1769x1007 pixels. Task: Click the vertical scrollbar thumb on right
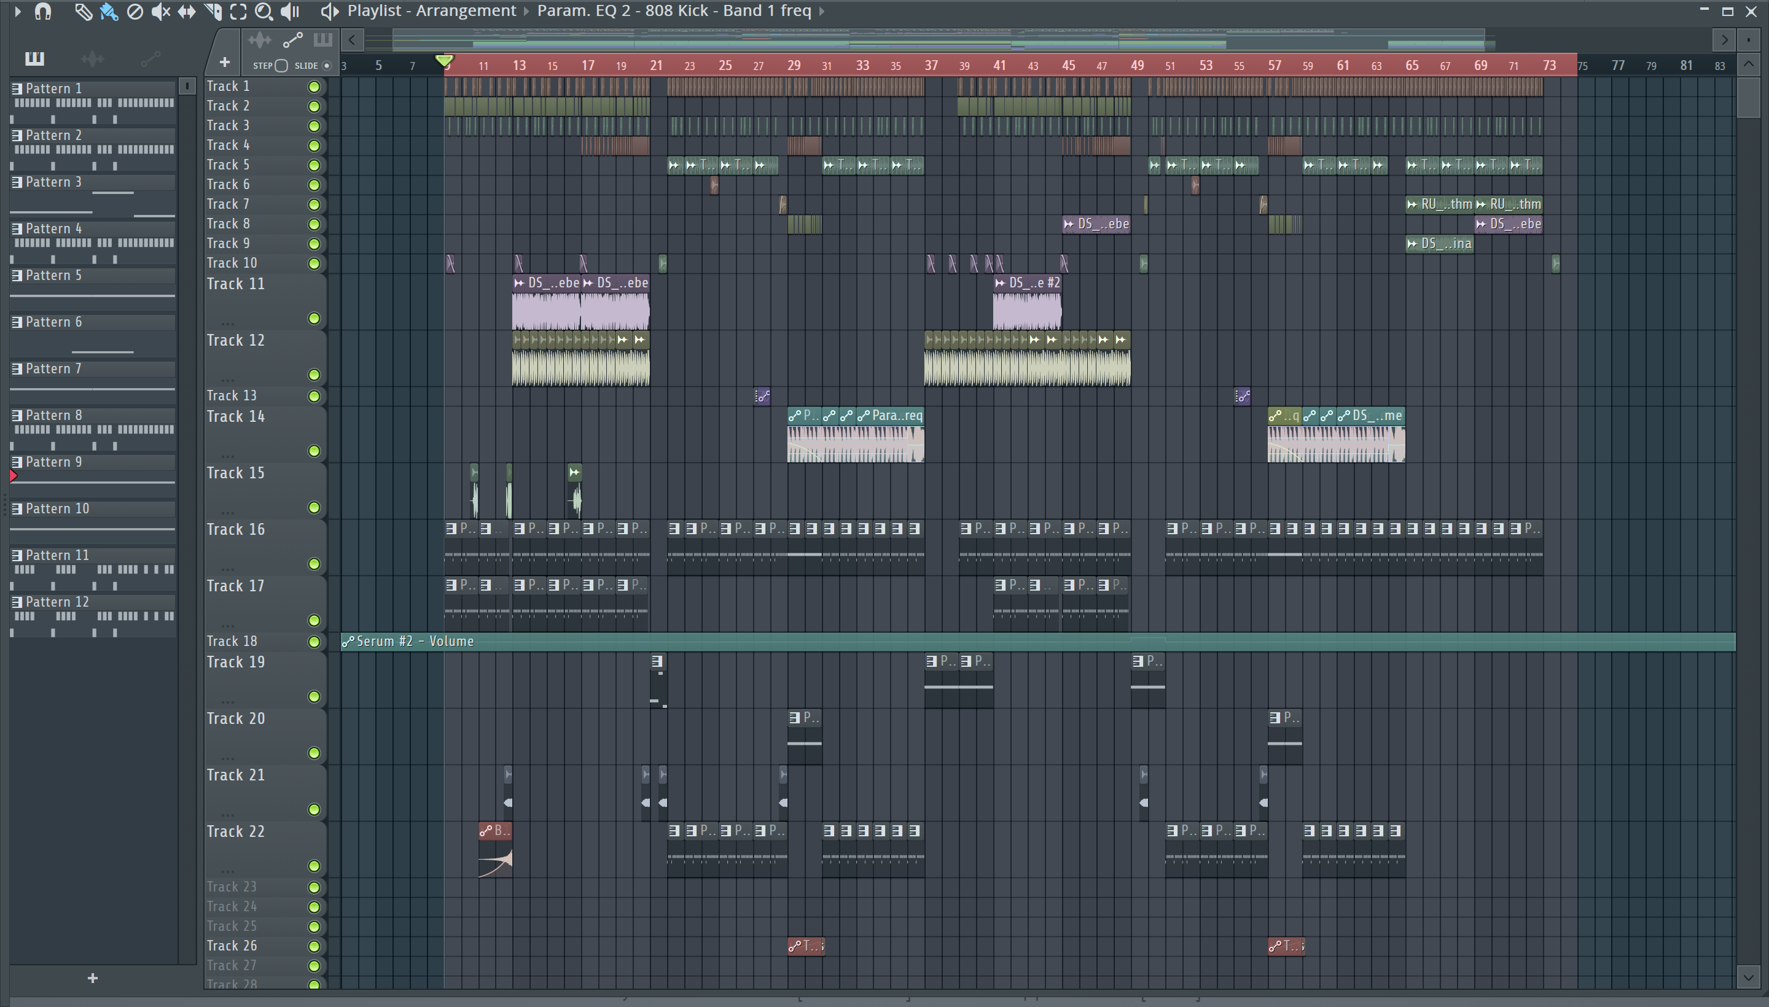coord(1748,97)
